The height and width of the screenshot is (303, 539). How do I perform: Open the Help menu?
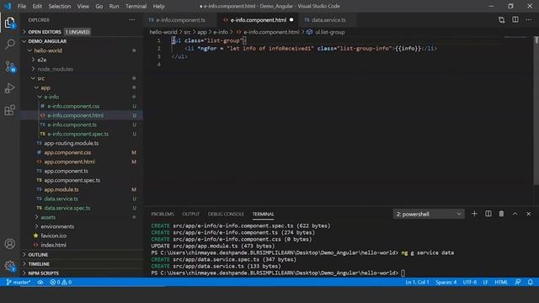158,6
